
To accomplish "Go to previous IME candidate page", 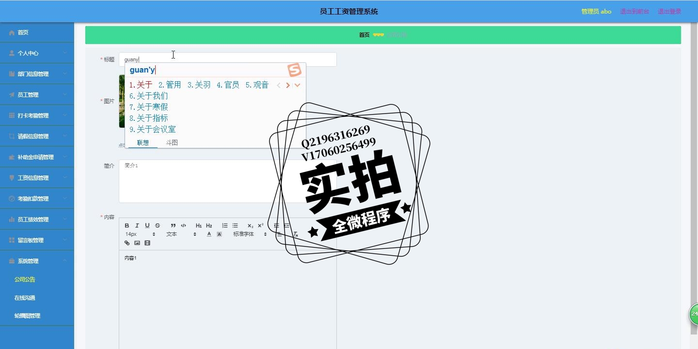I will 279,85.
